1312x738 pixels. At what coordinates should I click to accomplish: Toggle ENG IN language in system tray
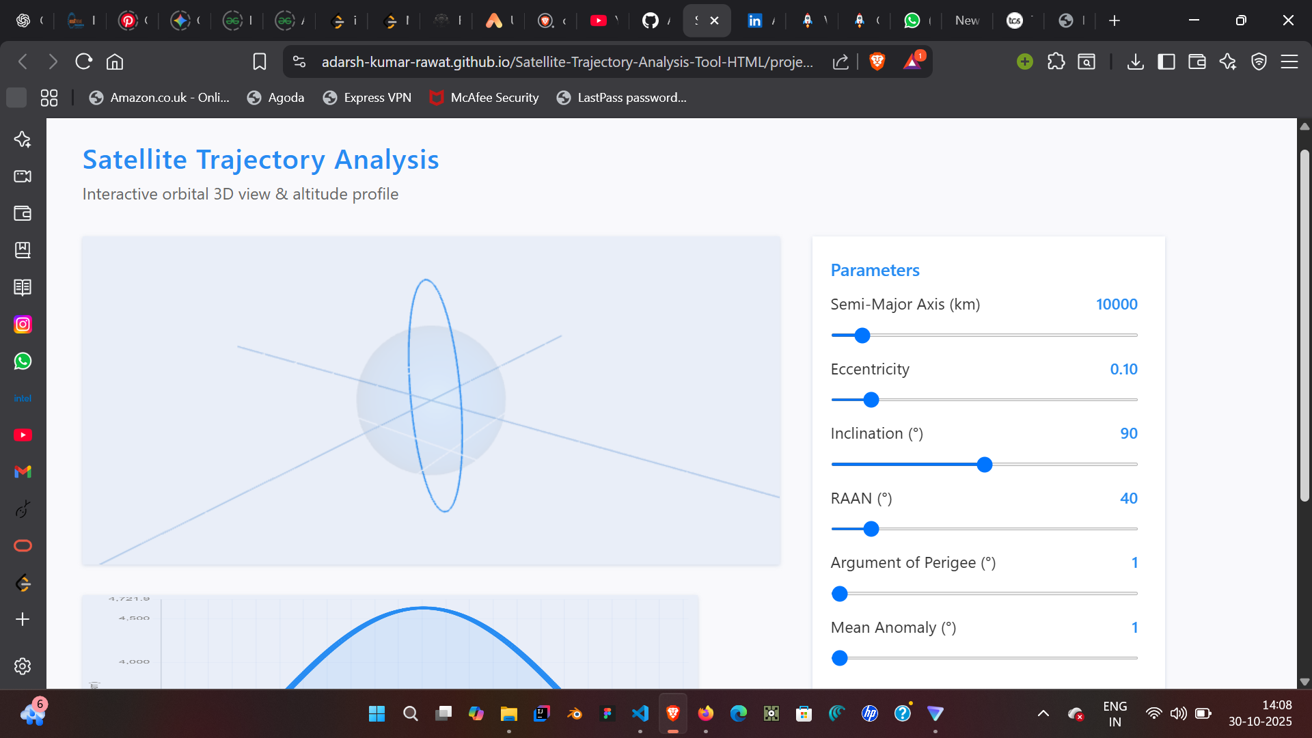[x=1115, y=713]
